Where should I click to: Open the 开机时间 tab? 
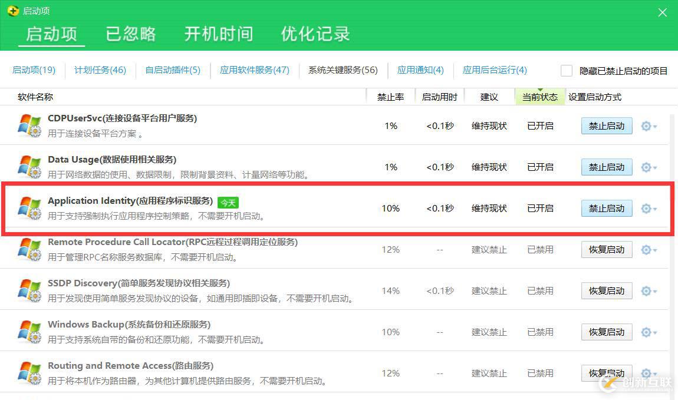218,34
